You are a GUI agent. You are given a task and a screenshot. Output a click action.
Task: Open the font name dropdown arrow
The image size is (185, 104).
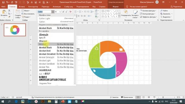click(53, 12)
